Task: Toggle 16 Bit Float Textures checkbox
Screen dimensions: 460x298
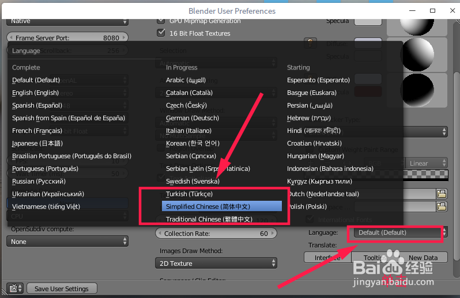Action: point(161,33)
